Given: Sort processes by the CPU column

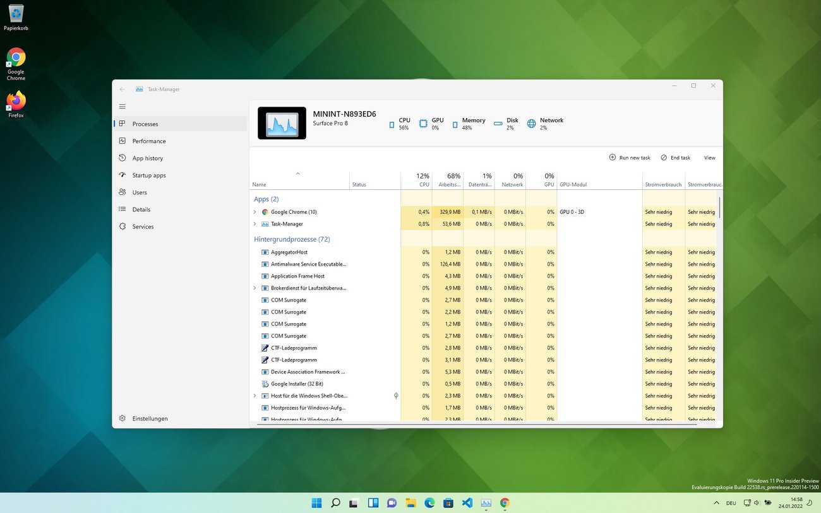Looking at the screenshot, I should [x=422, y=180].
